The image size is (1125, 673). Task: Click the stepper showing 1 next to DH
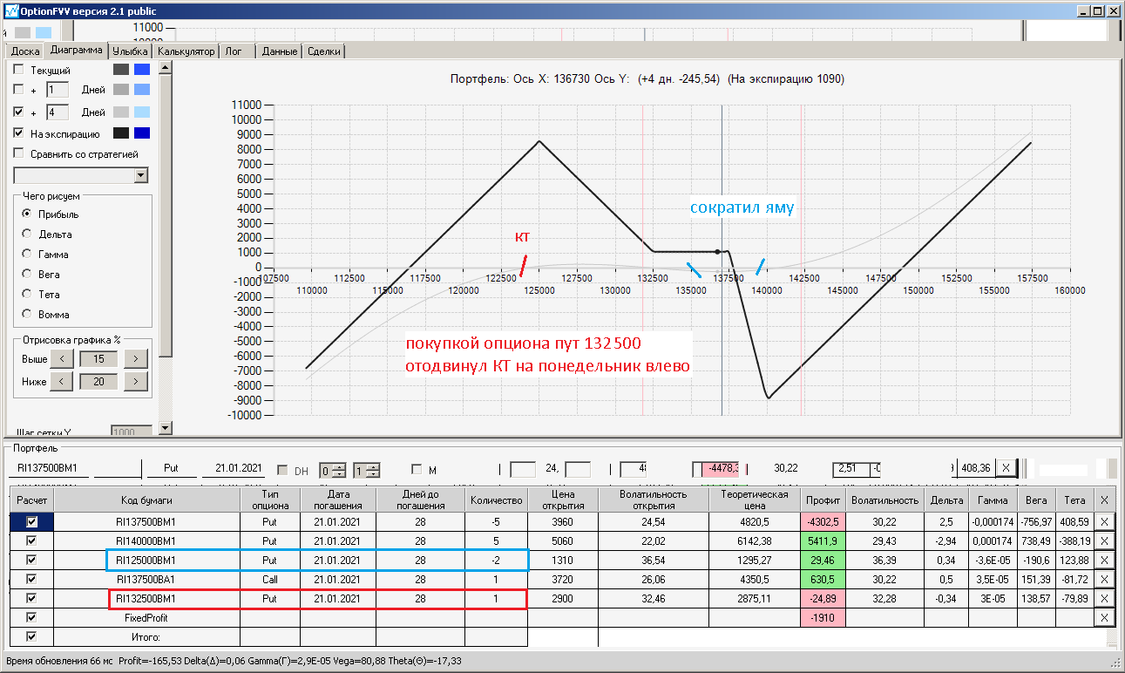click(367, 470)
